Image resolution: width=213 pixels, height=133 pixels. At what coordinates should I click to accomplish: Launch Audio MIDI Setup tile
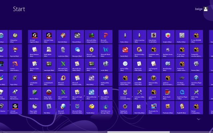pos(139,79)
